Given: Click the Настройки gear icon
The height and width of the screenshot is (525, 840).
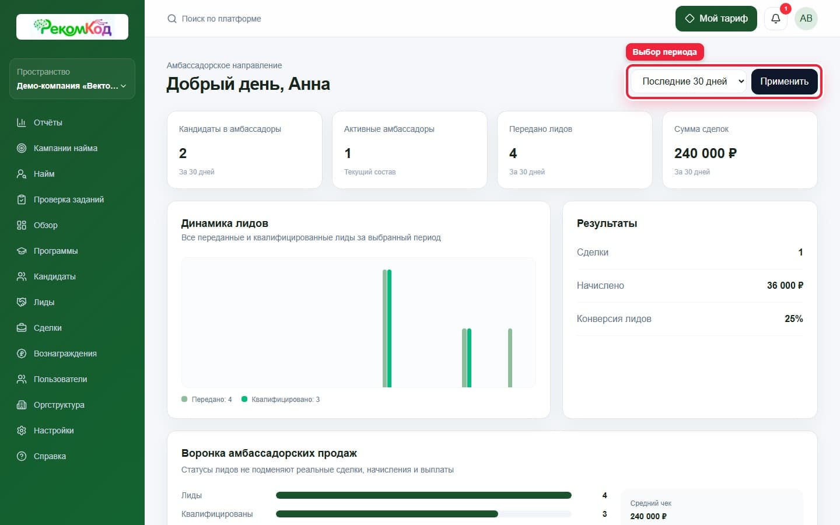Looking at the screenshot, I should click(22, 430).
